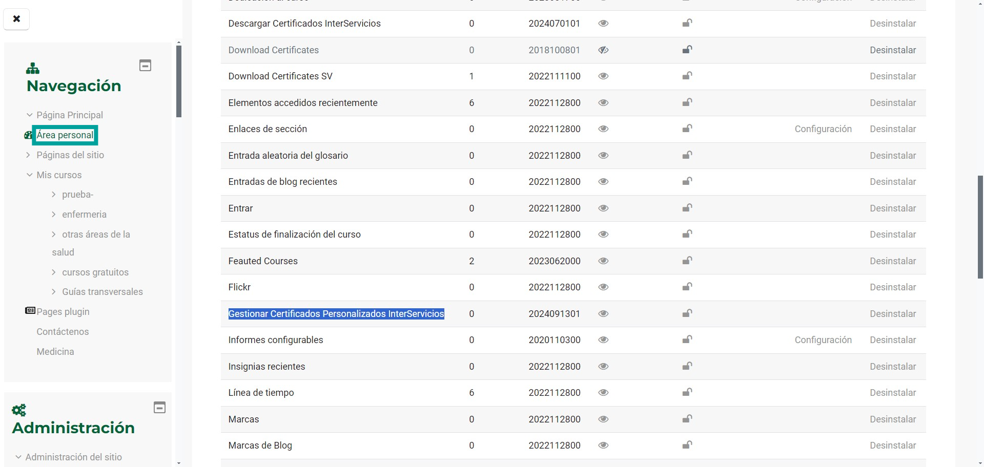This screenshot has height=467, width=984.
Task: Click lock icon in Informes configurables row
Action: [687, 339]
